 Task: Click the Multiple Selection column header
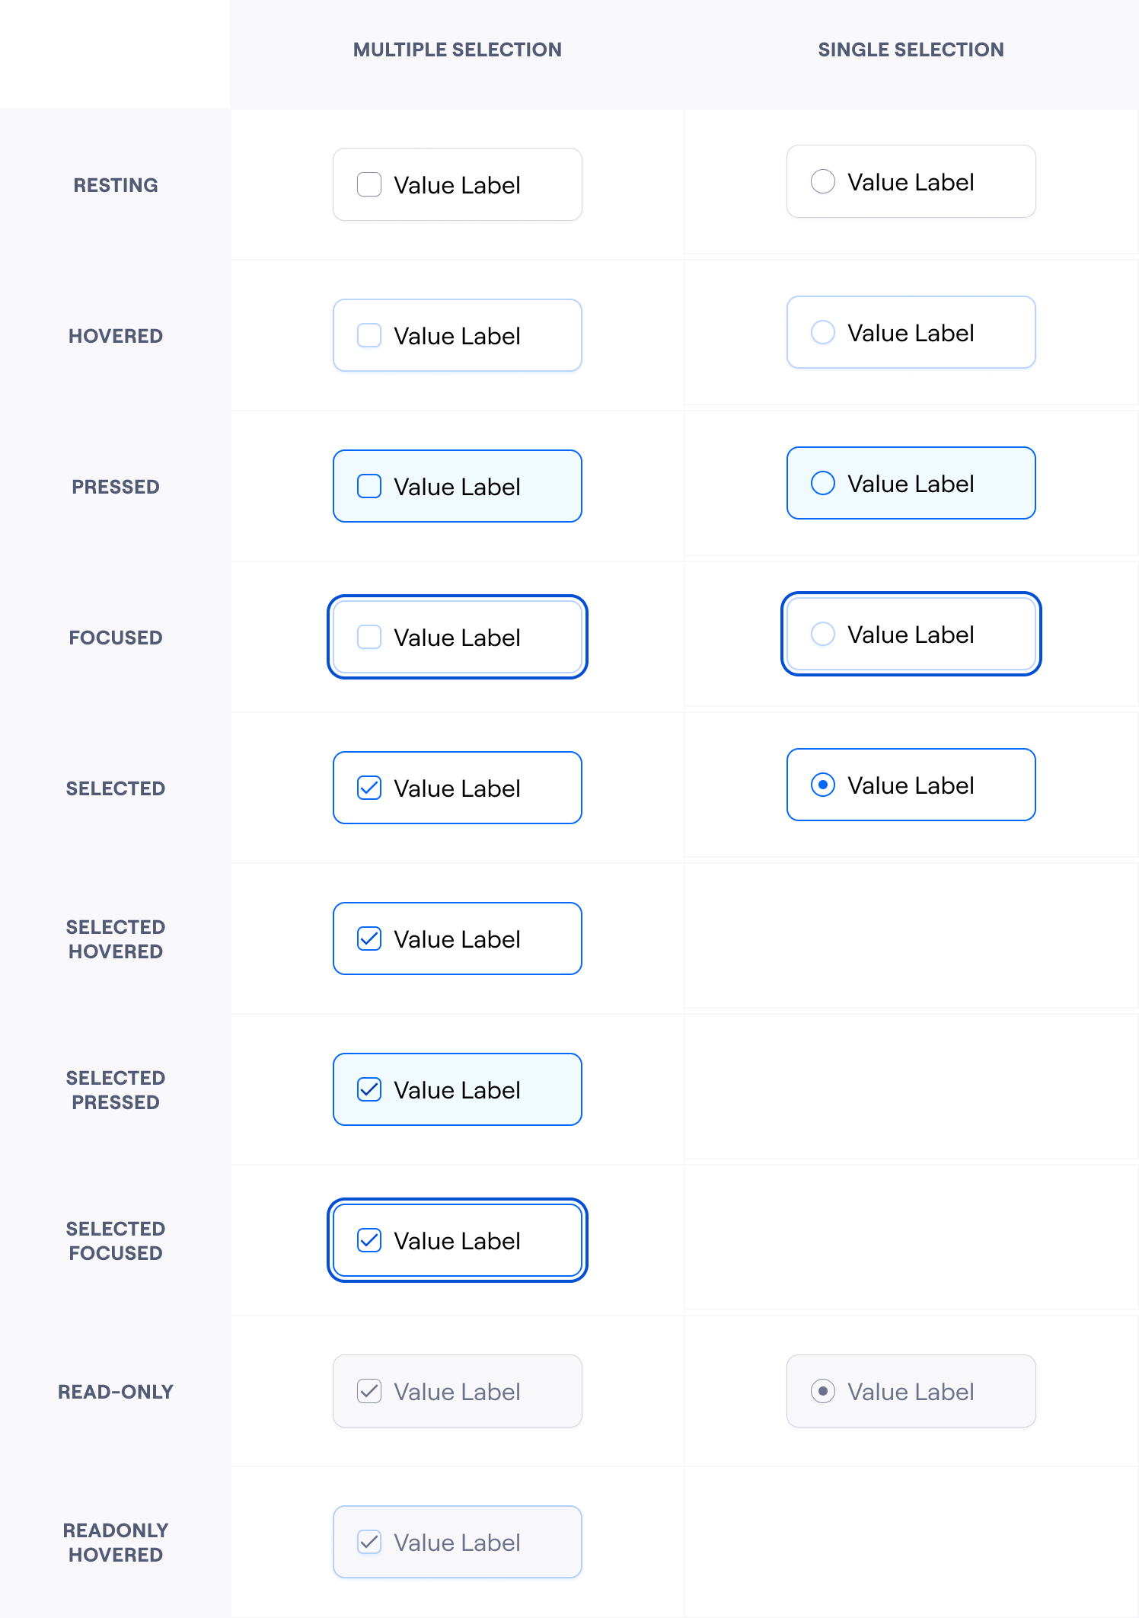coord(458,50)
